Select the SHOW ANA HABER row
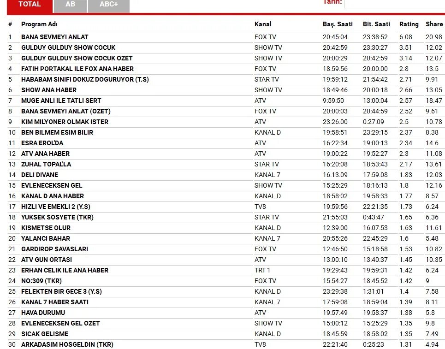 [x=226, y=90]
